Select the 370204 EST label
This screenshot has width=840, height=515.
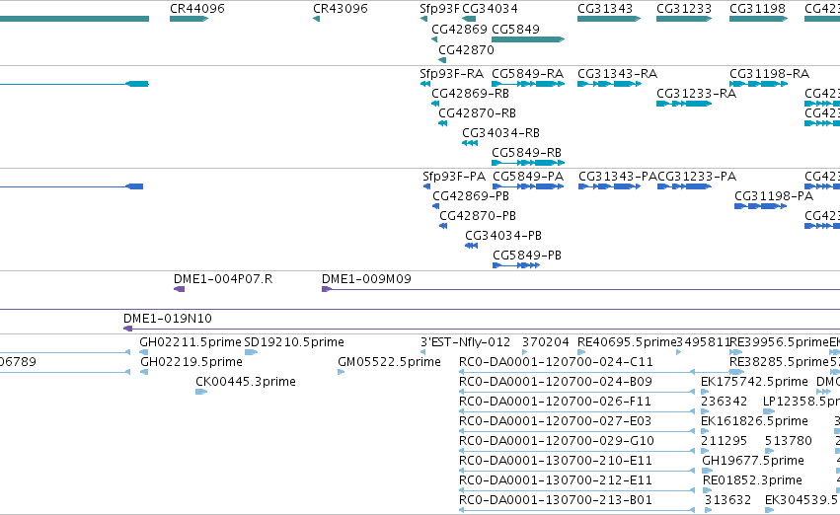pos(545,342)
